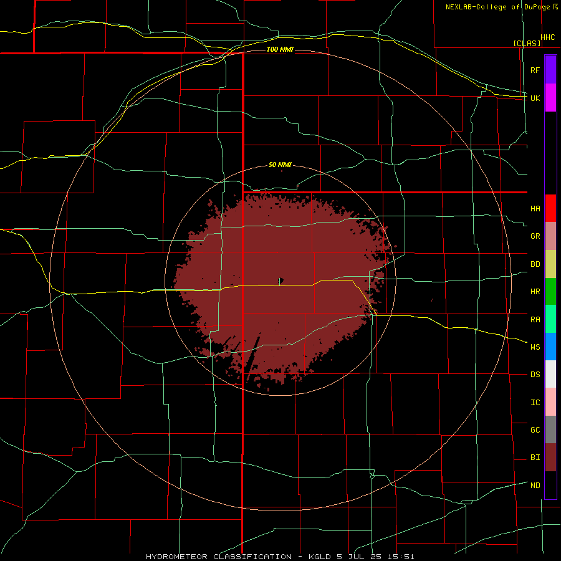Pick the RA light green legend swatch
The image size is (561, 561).
[550, 319]
